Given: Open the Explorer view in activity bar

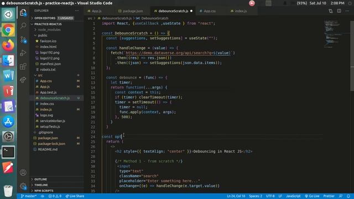Looking at the screenshot, I should tap(23, 13).
